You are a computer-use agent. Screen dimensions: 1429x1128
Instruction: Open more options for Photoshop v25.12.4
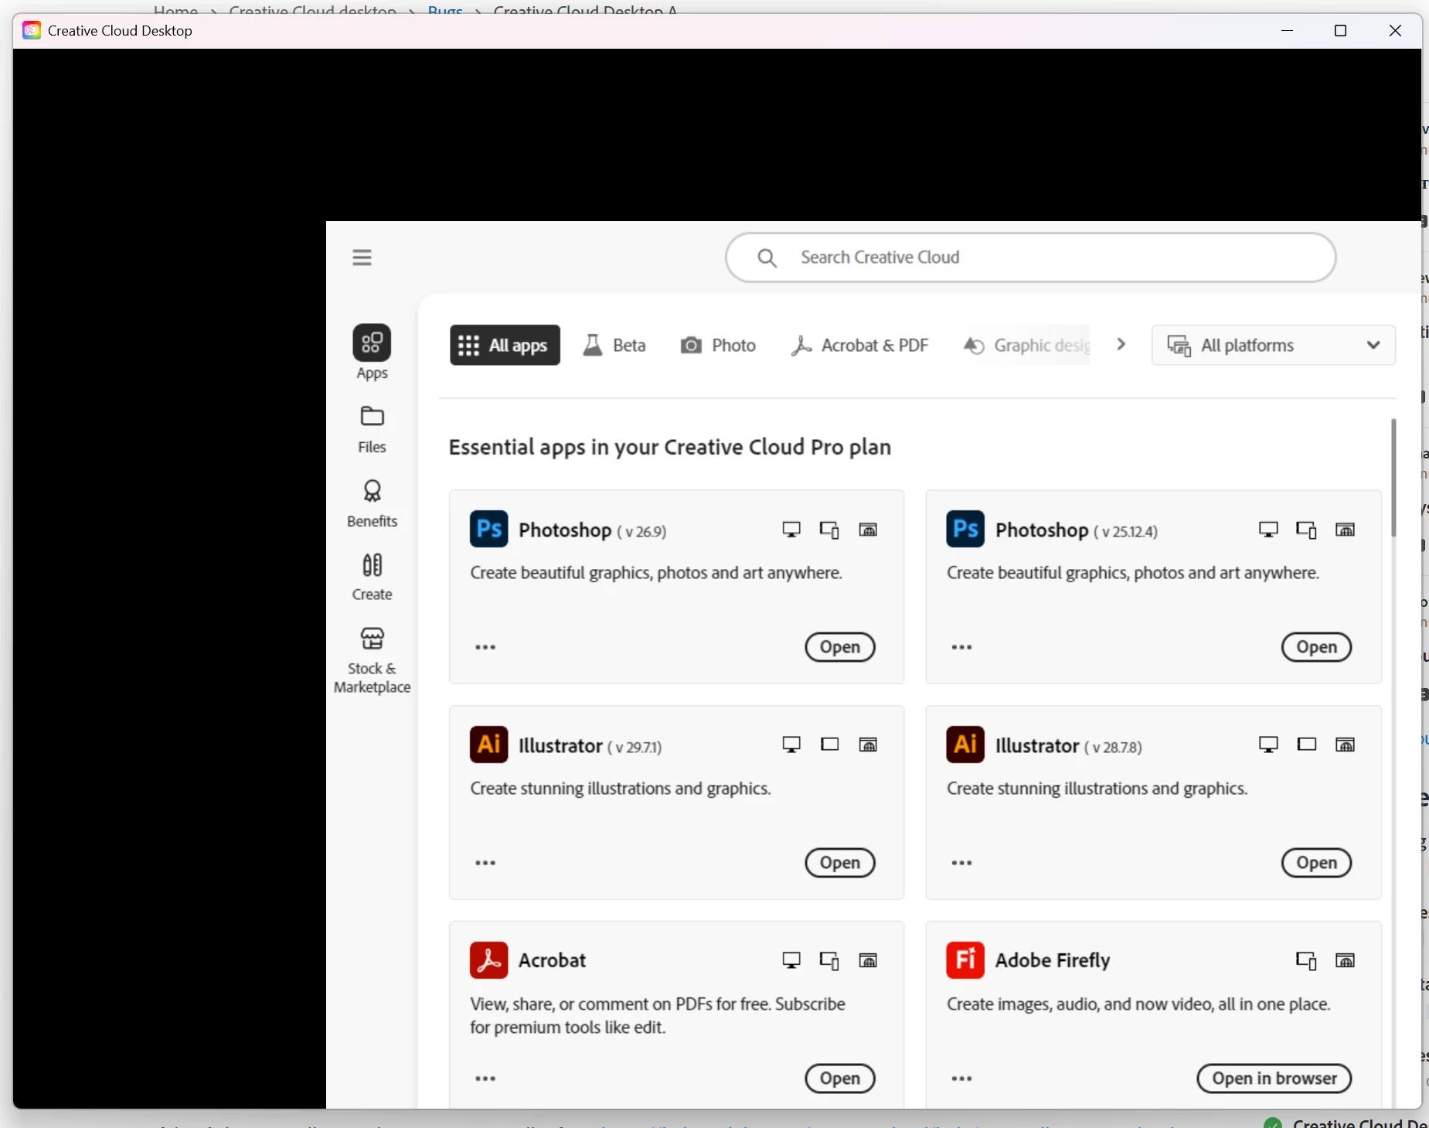click(961, 647)
